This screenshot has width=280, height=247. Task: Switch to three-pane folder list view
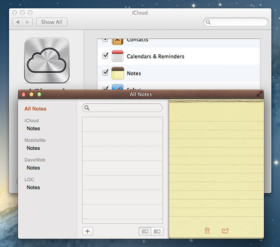(x=145, y=232)
